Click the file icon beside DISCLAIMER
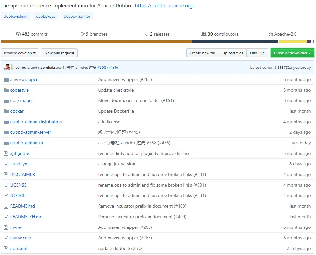Image resolution: width=316 pixels, height=255 pixels. point(6,174)
